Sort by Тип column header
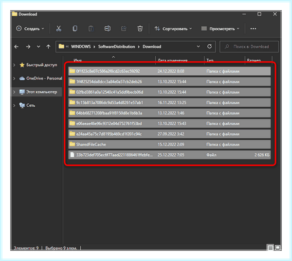292x261 pixels. [x=210, y=60]
